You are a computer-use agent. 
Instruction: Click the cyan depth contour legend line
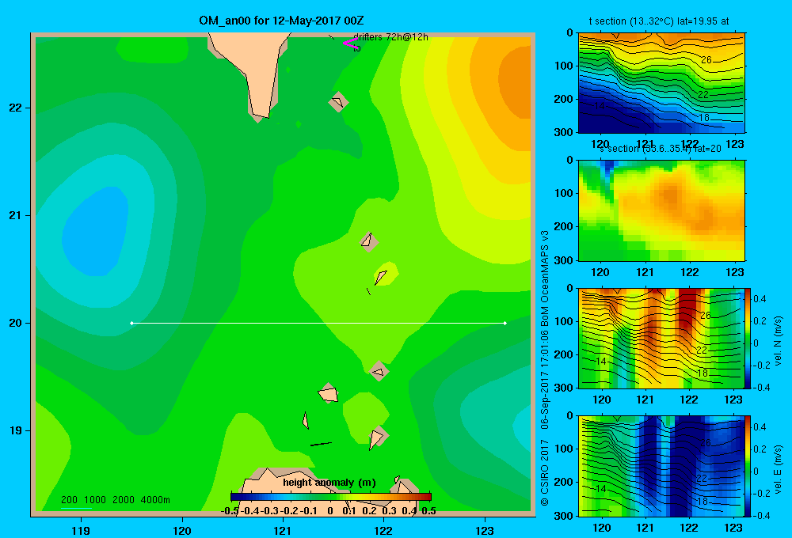(x=76, y=508)
